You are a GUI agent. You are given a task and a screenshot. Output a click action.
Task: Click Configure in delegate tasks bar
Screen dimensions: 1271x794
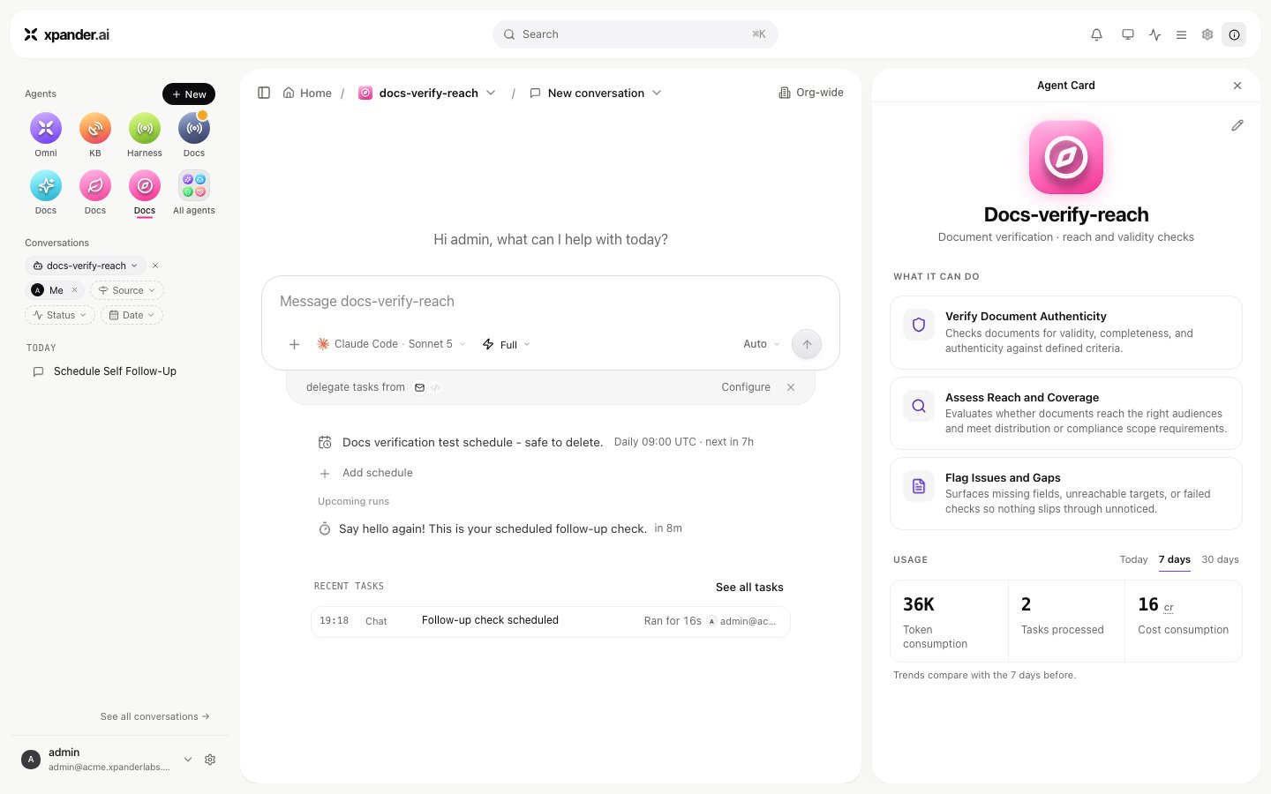click(746, 387)
